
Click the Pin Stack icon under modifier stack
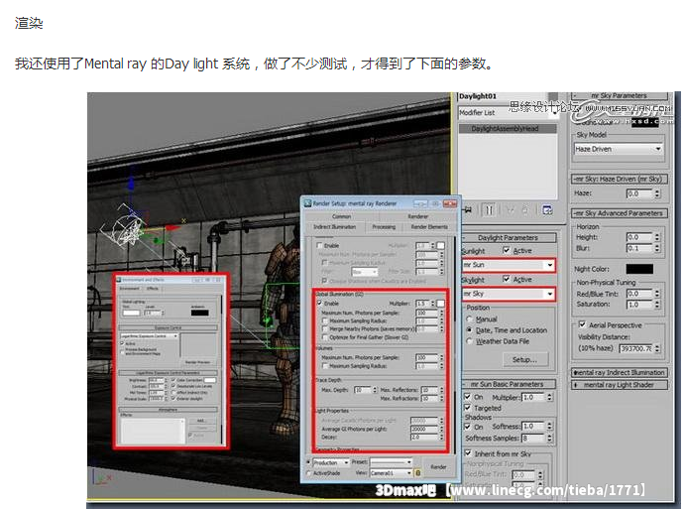click(x=468, y=210)
